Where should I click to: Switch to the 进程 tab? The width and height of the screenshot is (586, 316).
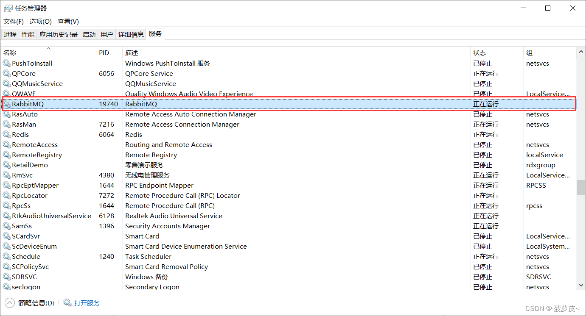(x=10, y=34)
